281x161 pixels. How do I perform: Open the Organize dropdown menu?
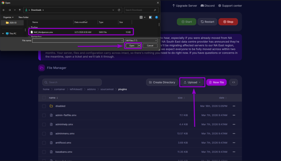(8, 17)
